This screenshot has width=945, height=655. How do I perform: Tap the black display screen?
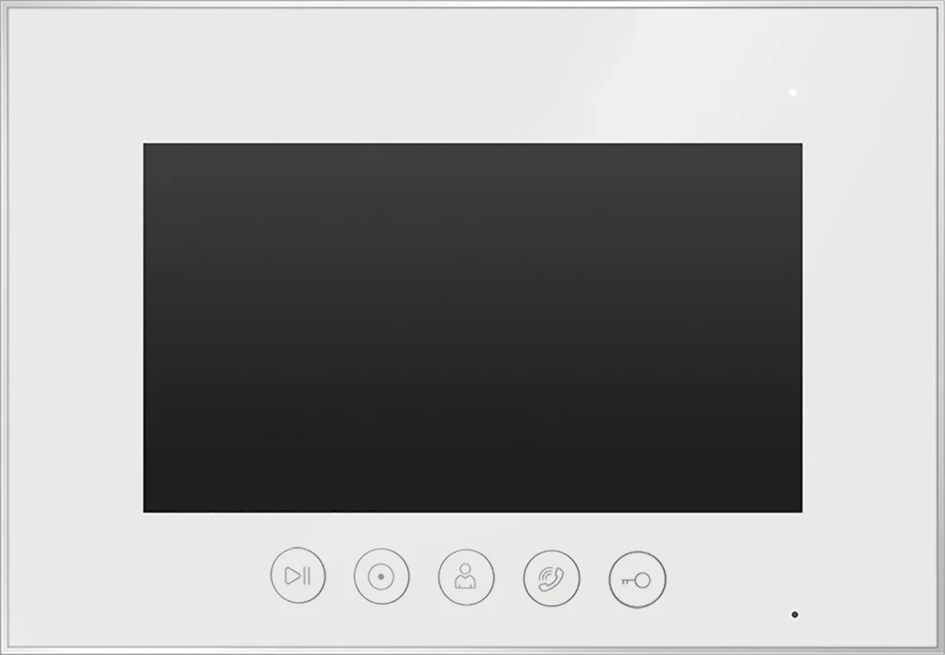coord(473,328)
